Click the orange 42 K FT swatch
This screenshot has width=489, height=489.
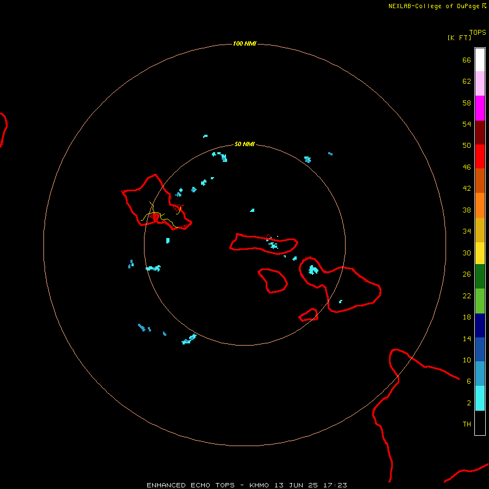pyautogui.click(x=480, y=205)
